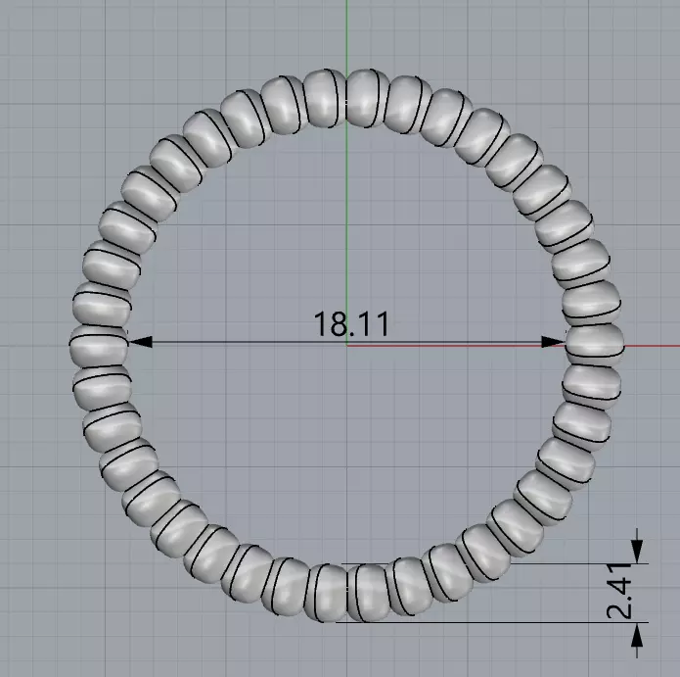Select the 2.41 dimension text
The height and width of the screenshot is (677, 680).
[619, 590]
